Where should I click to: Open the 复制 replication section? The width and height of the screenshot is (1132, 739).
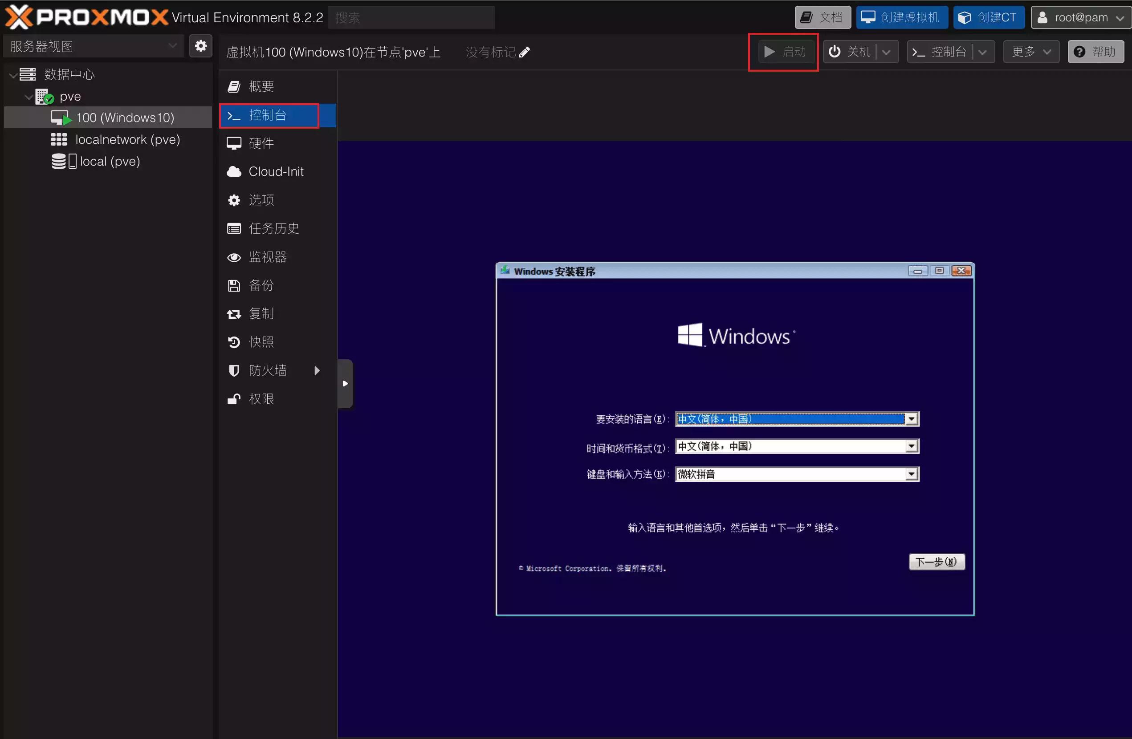click(x=261, y=314)
